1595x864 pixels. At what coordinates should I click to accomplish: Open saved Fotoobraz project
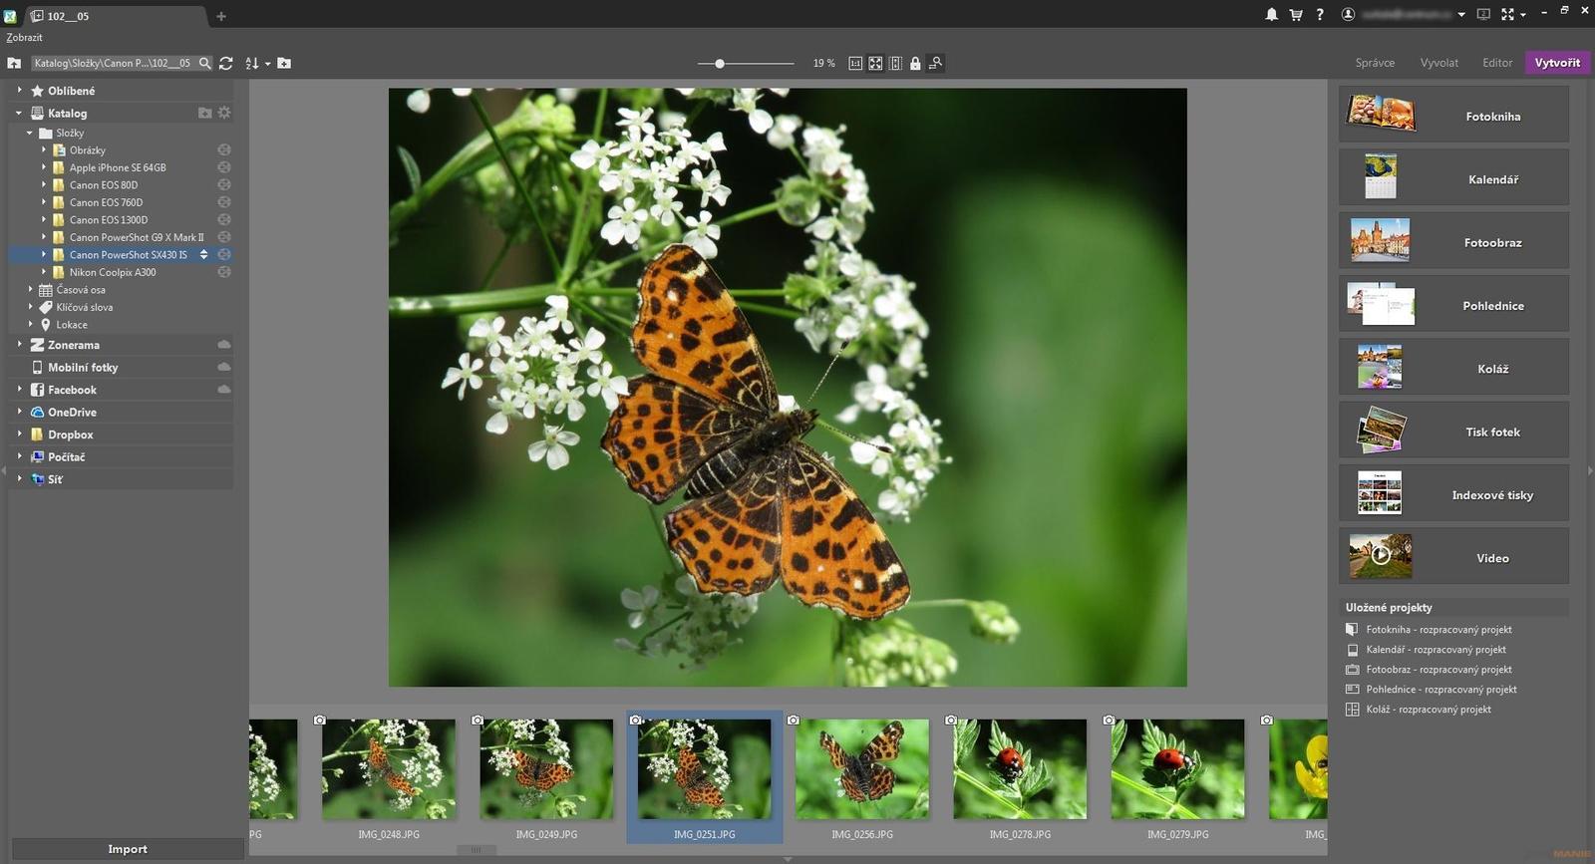1438,670
